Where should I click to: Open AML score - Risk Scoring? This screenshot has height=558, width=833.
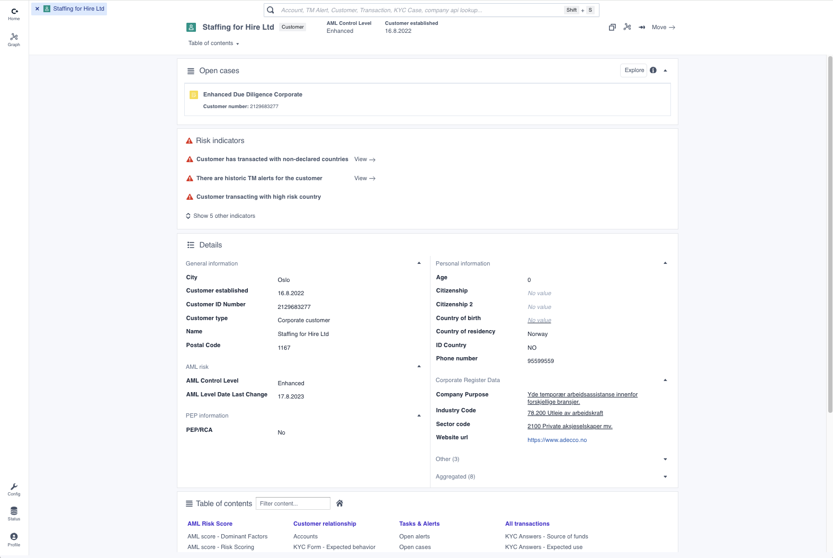point(221,547)
